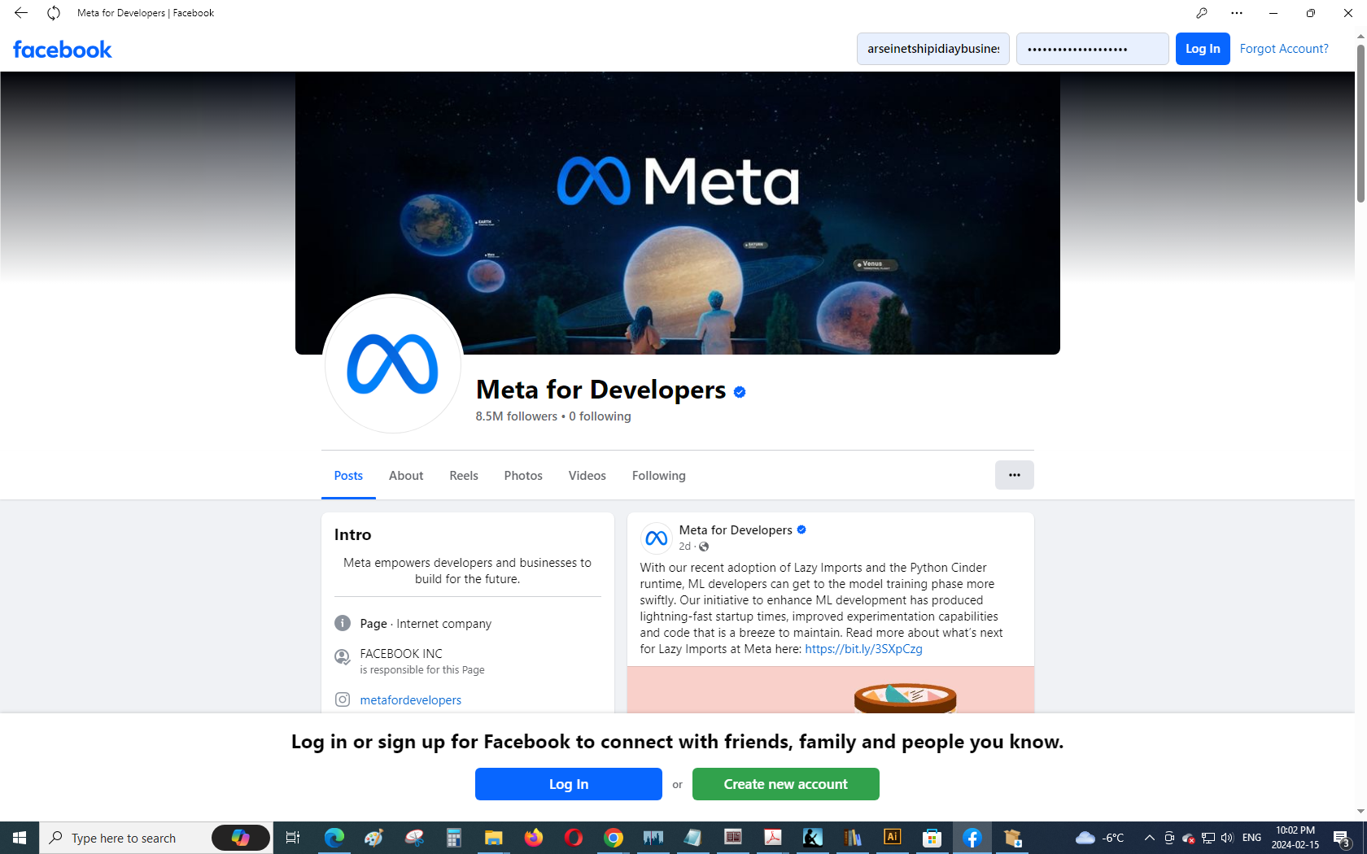Open the bit.ly link in the post
The width and height of the screenshot is (1367, 854).
click(863, 649)
